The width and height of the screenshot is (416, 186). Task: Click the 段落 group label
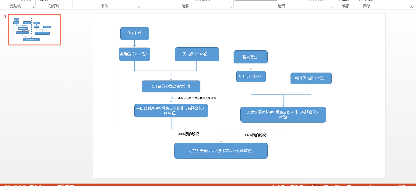tap(185, 6)
